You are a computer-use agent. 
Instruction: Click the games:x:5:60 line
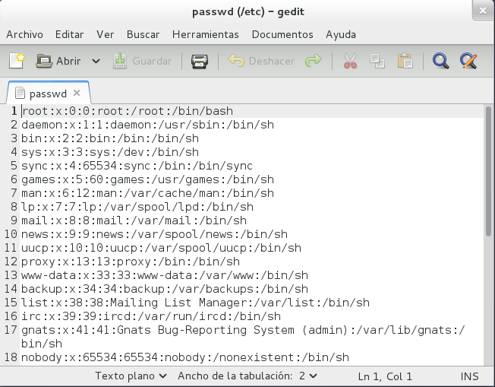tap(147, 179)
